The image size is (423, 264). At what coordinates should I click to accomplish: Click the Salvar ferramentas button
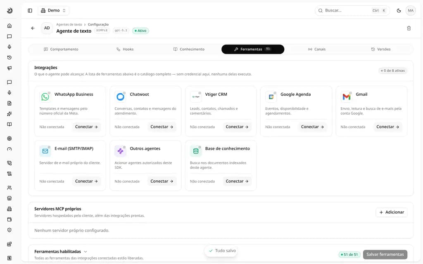click(x=385, y=254)
